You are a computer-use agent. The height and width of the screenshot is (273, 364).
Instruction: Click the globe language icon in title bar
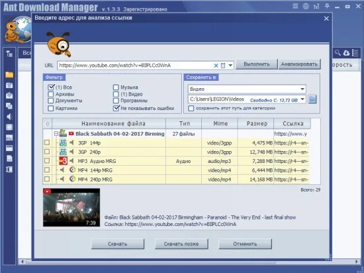[306, 6]
